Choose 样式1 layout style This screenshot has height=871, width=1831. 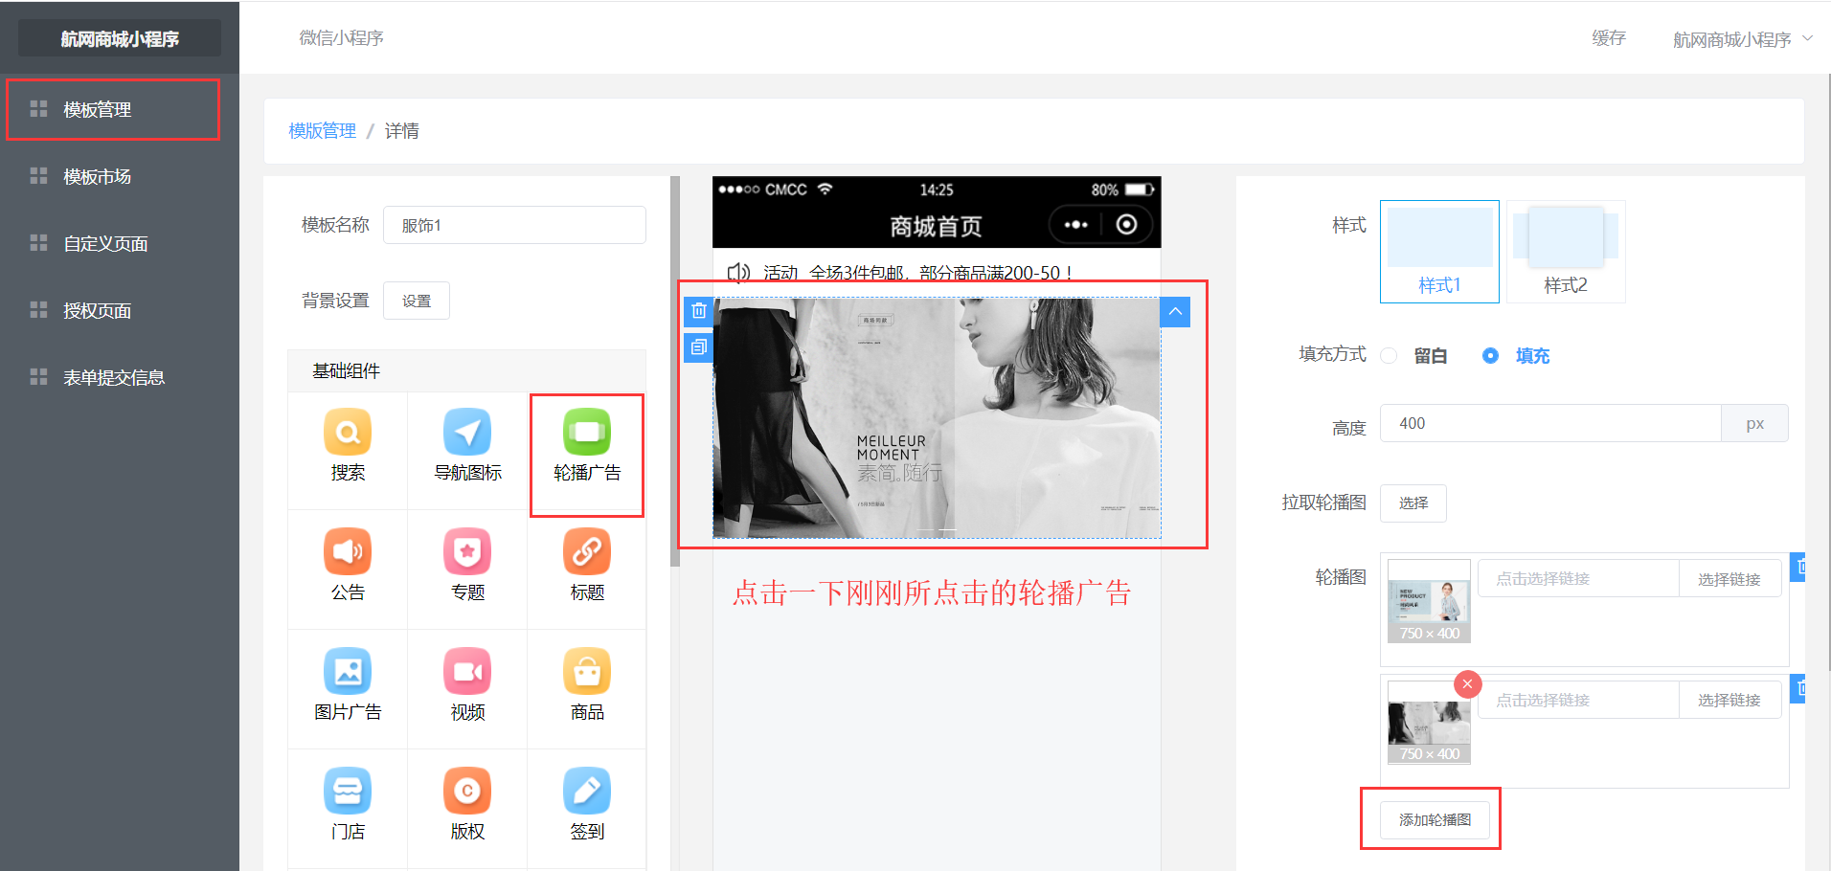coord(1439,252)
